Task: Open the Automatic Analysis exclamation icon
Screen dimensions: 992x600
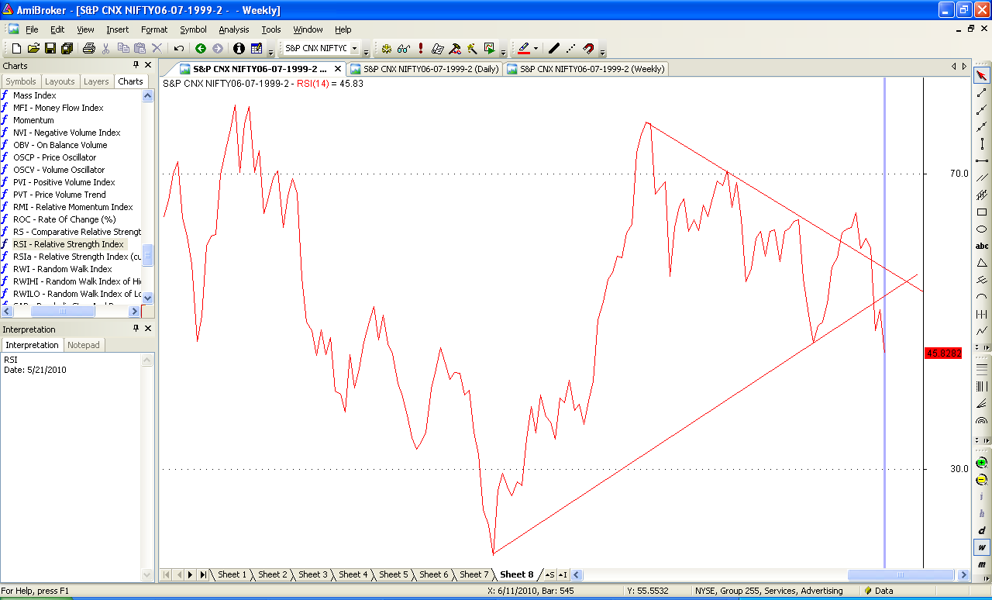Action: (421, 48)
